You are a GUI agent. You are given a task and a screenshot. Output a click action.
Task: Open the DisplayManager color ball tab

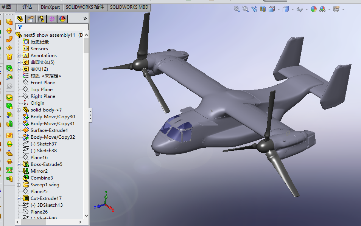pyautogui.click(x=62, y=19)
